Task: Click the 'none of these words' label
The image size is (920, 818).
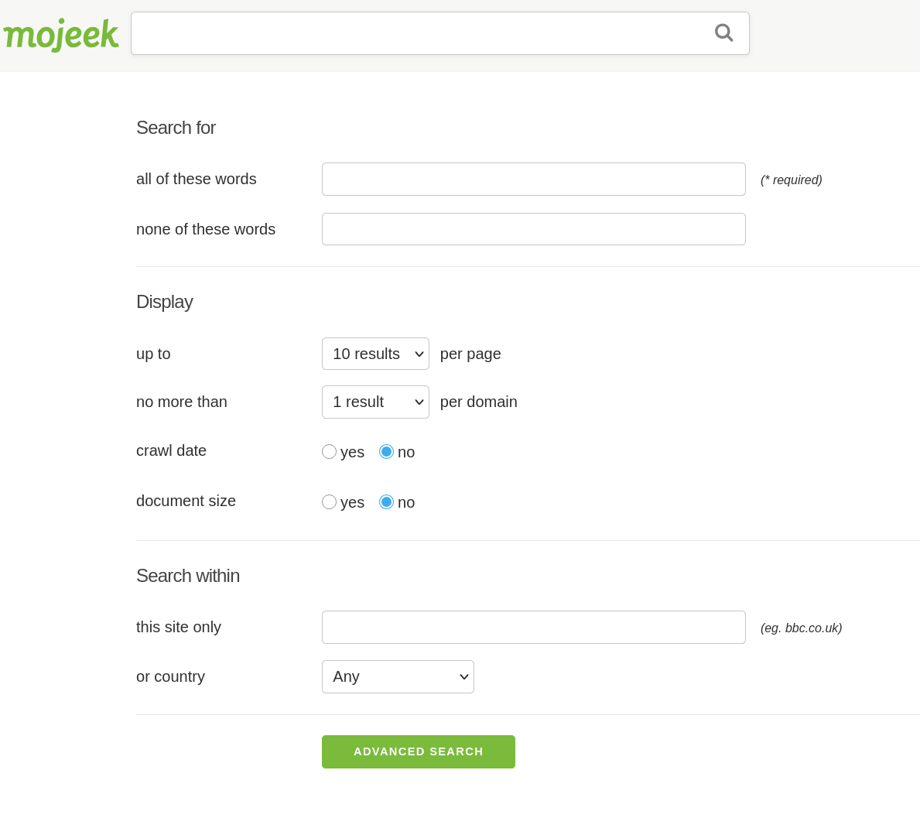Action: point(206,229)
